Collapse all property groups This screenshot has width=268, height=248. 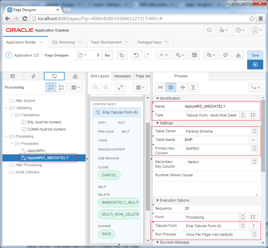[183, 87]
